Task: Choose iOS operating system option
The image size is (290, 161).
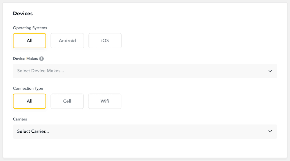Action: tap(105, 41)
